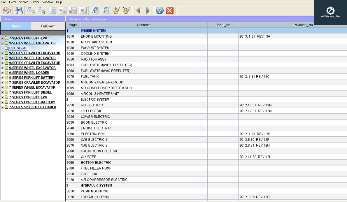
Task: Select the Excel menu
Action: click(x=12, y=2)
